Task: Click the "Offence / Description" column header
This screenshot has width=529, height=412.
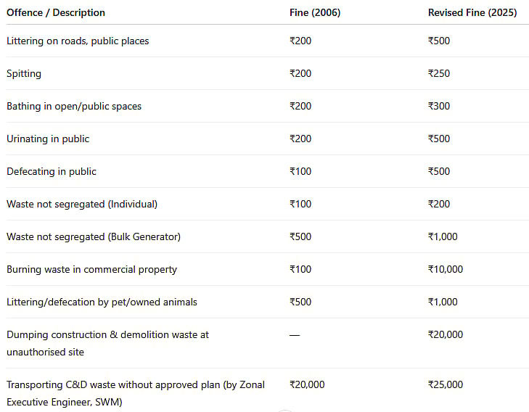Action: [x=56, y=12]
